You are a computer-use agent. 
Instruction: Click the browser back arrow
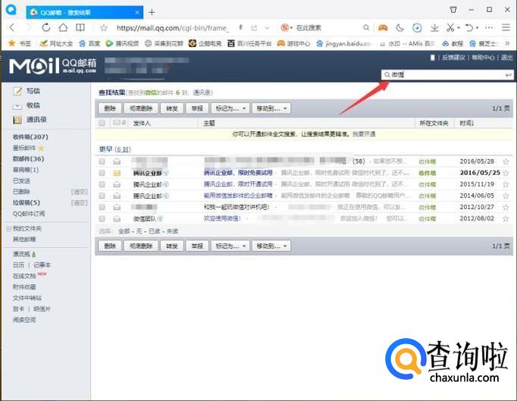(x=12, y=28)
